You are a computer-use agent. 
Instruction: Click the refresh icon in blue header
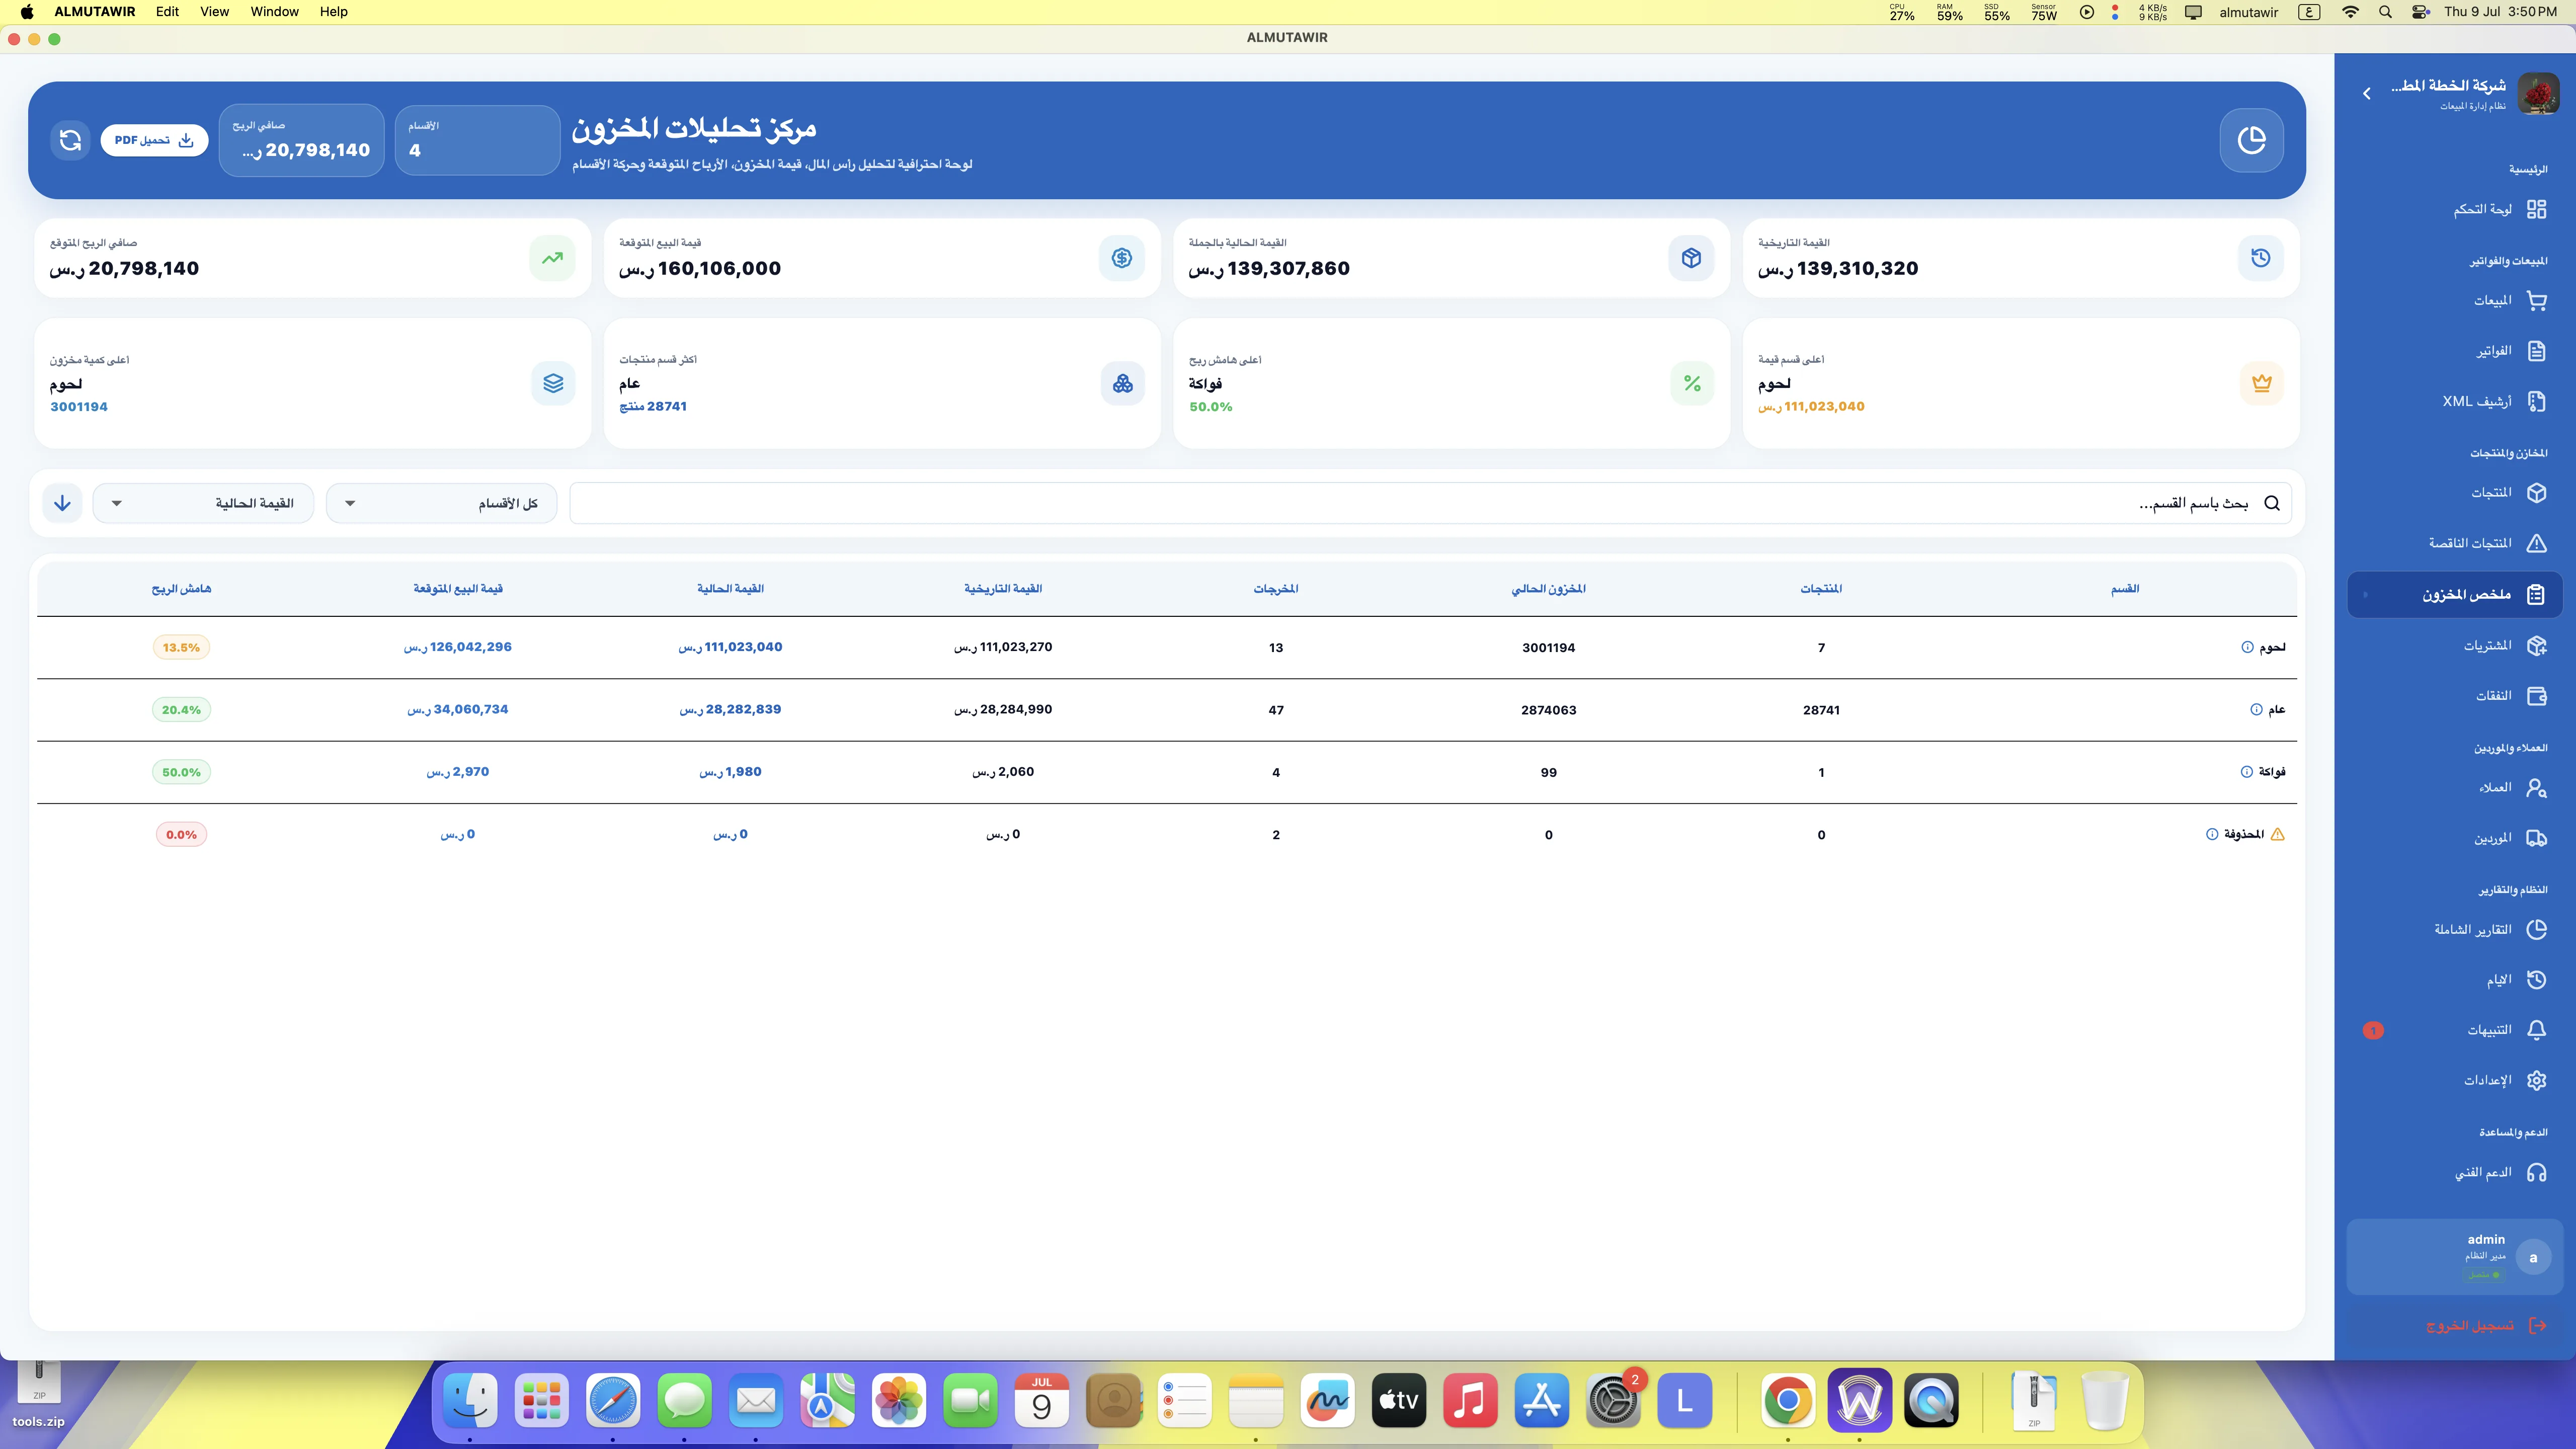click(70, 140)
